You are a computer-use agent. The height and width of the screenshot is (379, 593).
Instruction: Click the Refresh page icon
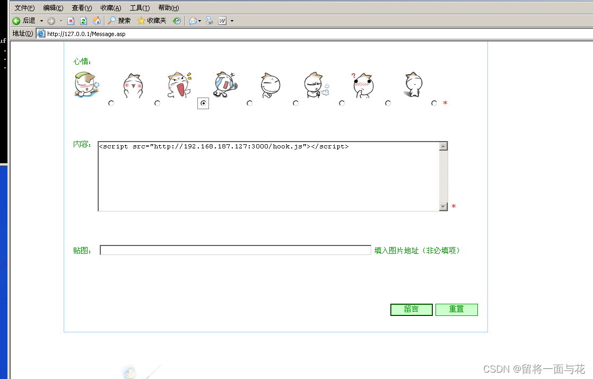click(x=83, y=21)
